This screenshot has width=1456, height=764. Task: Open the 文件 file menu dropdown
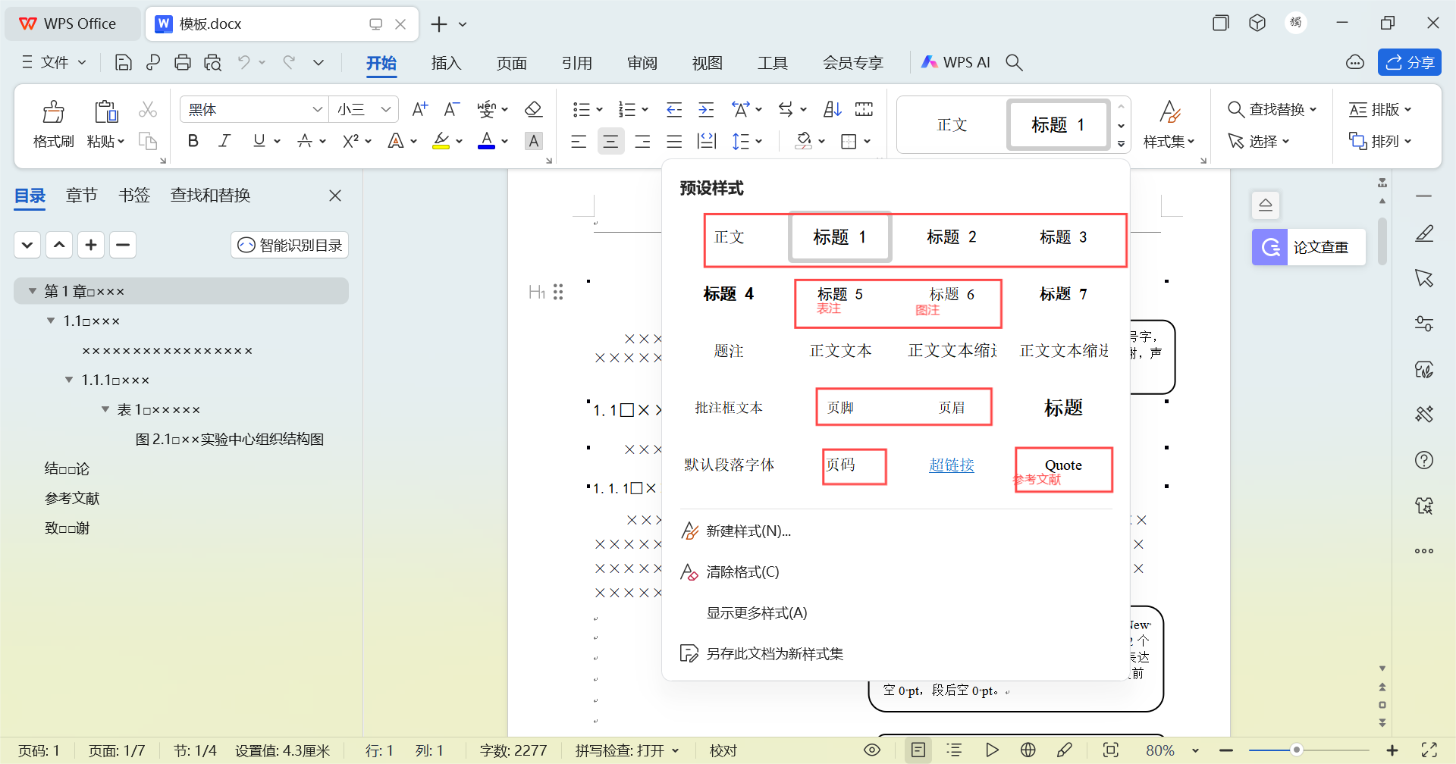[55, 63]
